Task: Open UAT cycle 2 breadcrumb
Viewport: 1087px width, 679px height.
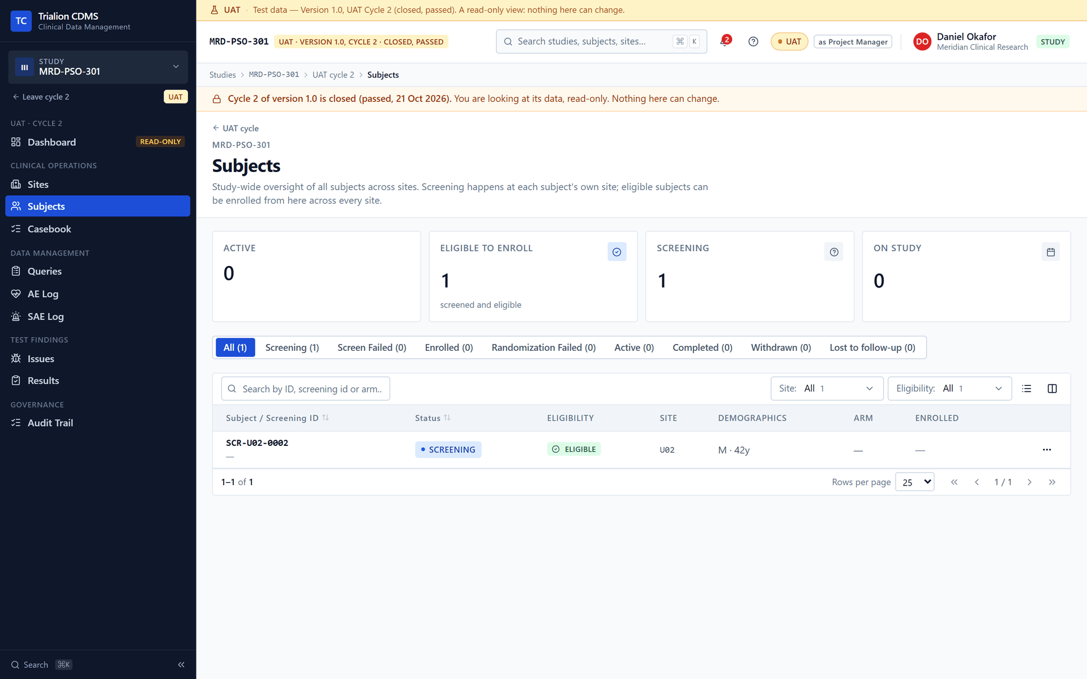Action: coord(333,75)
